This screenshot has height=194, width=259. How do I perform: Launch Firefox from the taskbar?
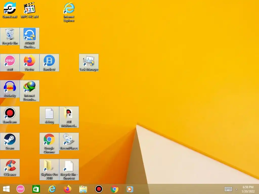pyautogui.click(x=67, y=189)
